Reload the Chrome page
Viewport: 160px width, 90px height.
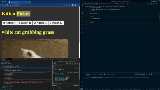(x=7, y=5)
